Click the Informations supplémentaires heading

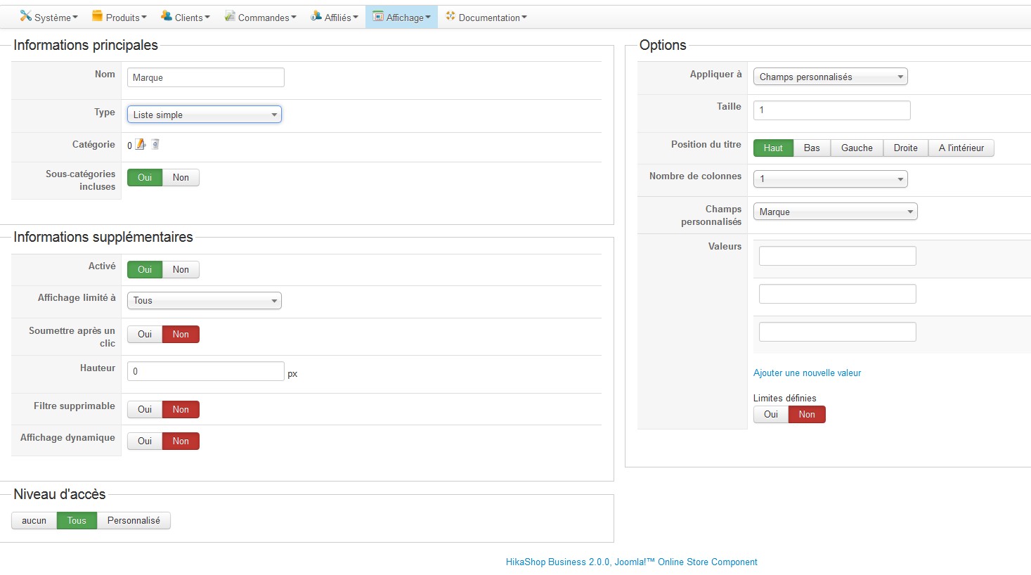[103, 237]
